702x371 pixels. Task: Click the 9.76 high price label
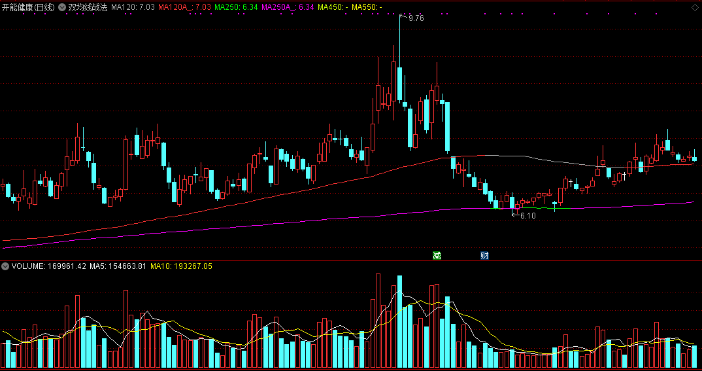[416, 18]
